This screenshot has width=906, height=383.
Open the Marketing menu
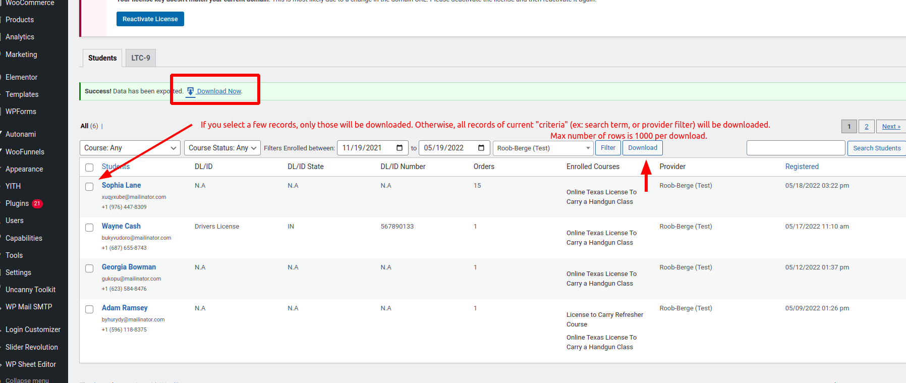coord(21,54)
